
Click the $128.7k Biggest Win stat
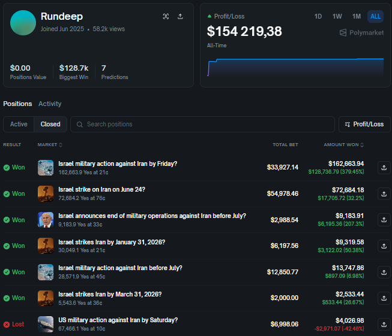pyautogui.click(x=74, y=72)
